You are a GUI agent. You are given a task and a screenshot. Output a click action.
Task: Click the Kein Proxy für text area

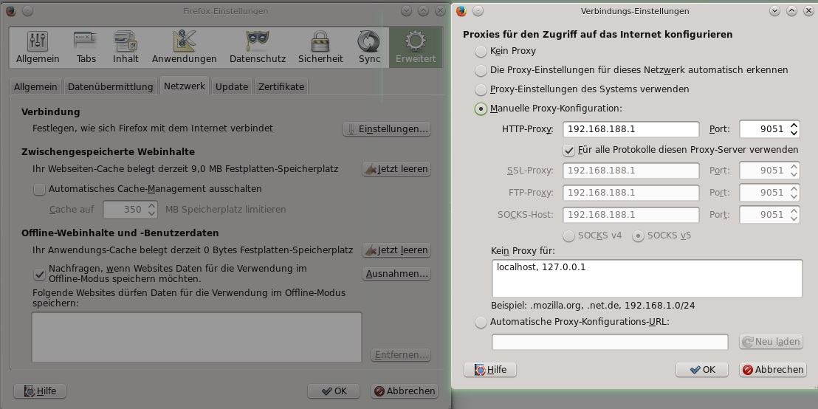(647, 278)
